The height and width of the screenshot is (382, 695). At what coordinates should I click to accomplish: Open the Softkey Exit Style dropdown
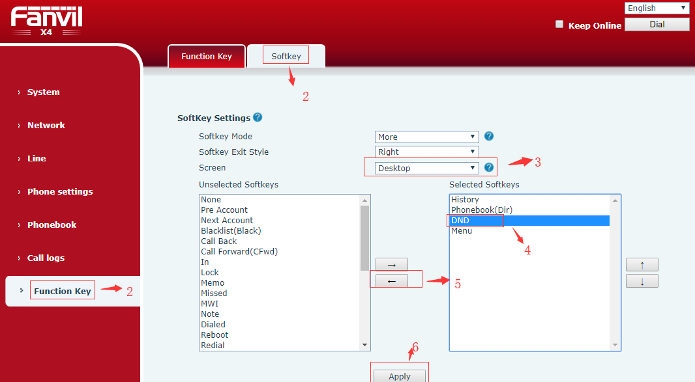[427, 152]
